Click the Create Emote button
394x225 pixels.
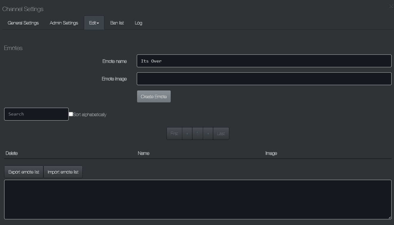coord(154,96)
